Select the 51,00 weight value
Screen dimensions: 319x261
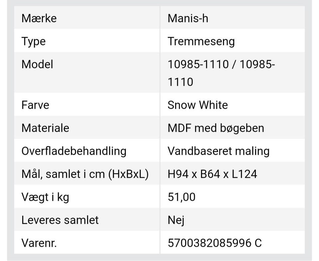click(181, 197)
